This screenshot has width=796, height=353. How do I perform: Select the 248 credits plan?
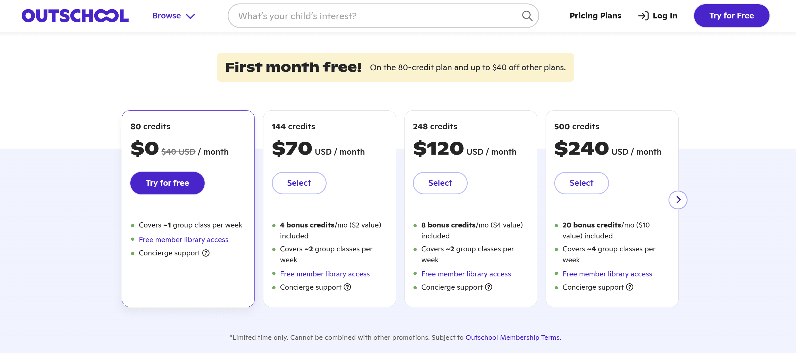point(440,183)
